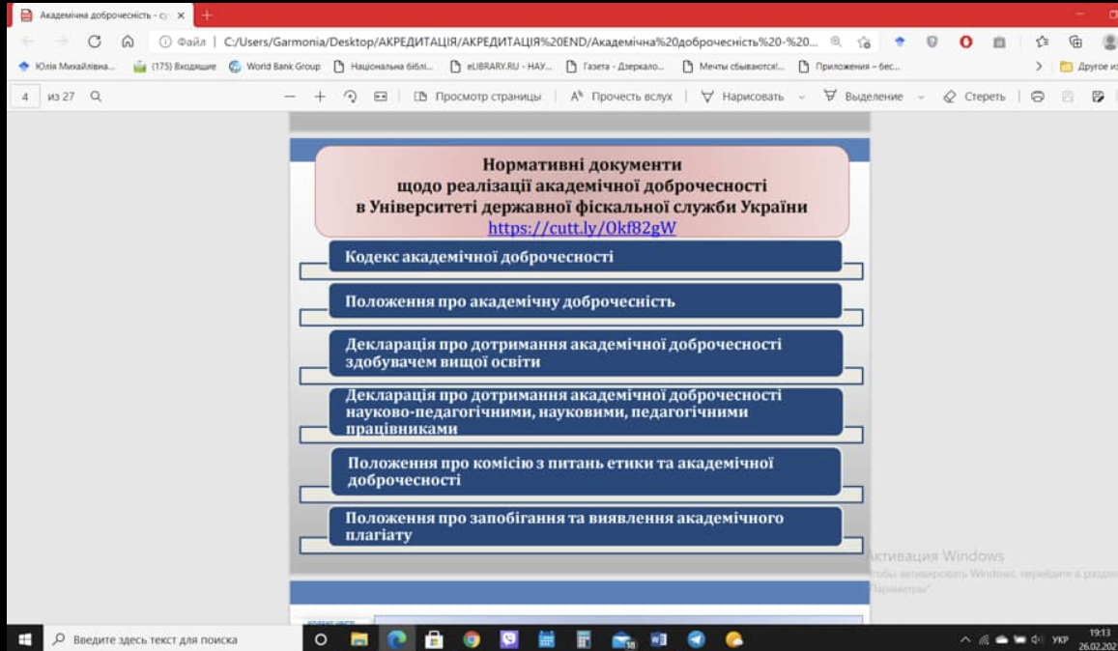Open the Мечты сбываются bookmark
Viewport: 1118px width, 651px height.
tap(733, 67)
